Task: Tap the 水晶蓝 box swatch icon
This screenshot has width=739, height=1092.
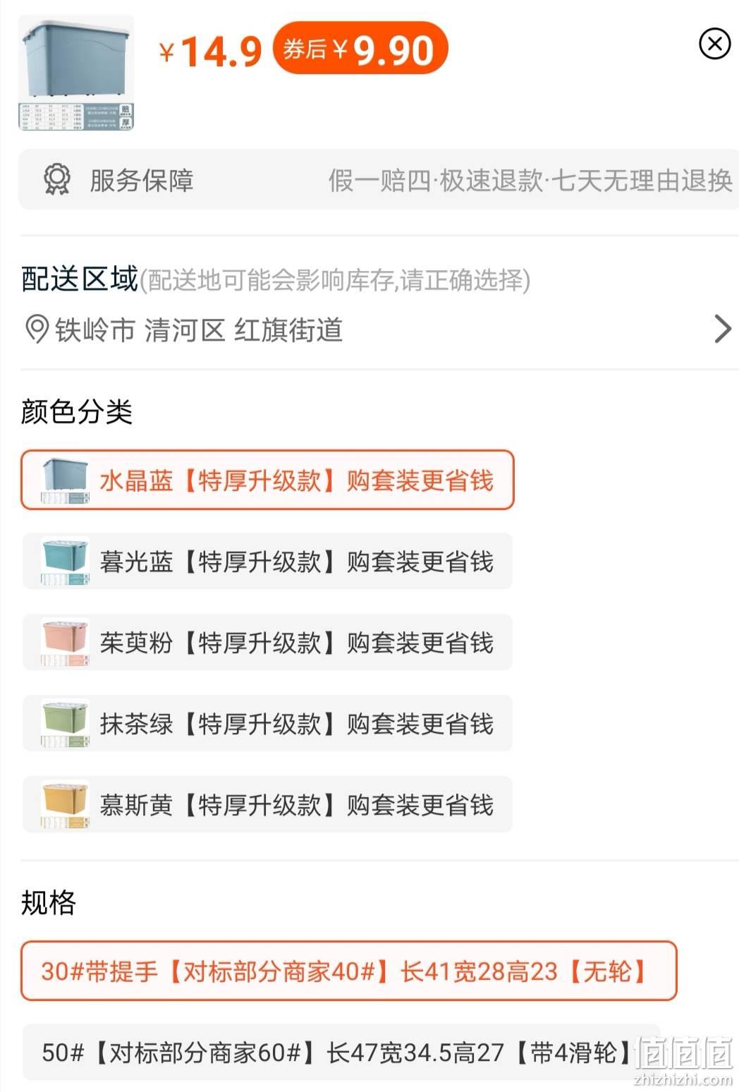Action: [x=65, y=480]
